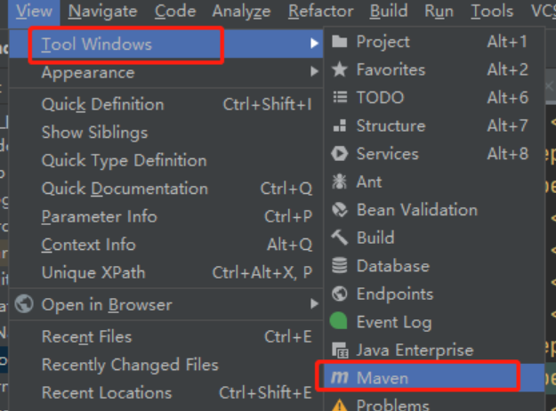Click the TODO list icon
The height and width of the screenshot is (411, 556).
pos(340,97)
